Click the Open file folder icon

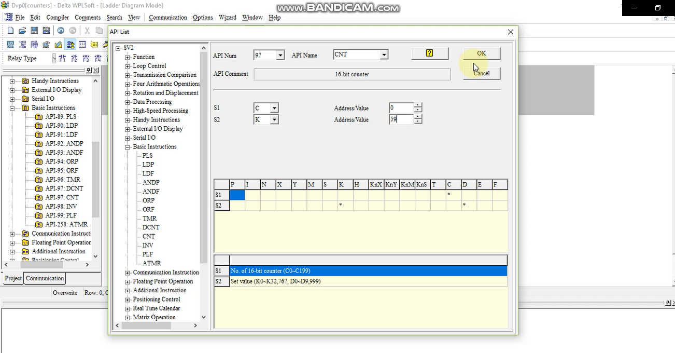[22, 31]
